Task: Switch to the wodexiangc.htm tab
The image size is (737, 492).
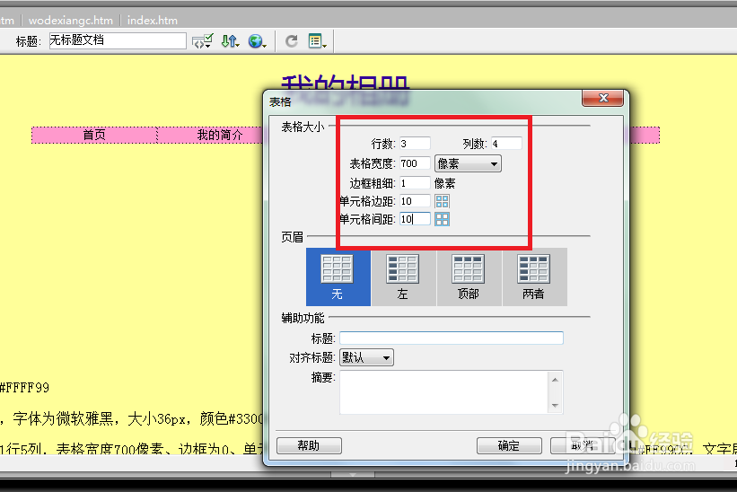Action: click(71, 21)
